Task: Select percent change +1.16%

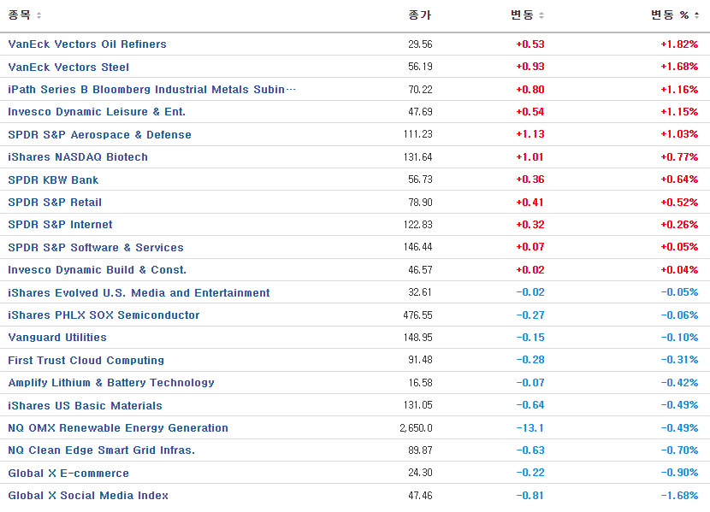Action: 679,89
